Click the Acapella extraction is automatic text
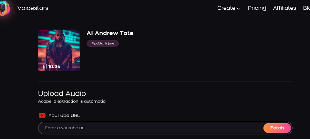The image size is (310, 139). click(72, 102)
